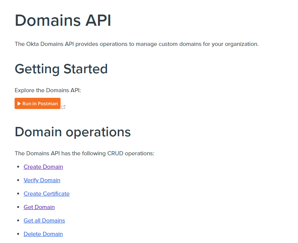Open the Verify Domain link
This screenshot has height=243, width=298.
tap(42, 180)
